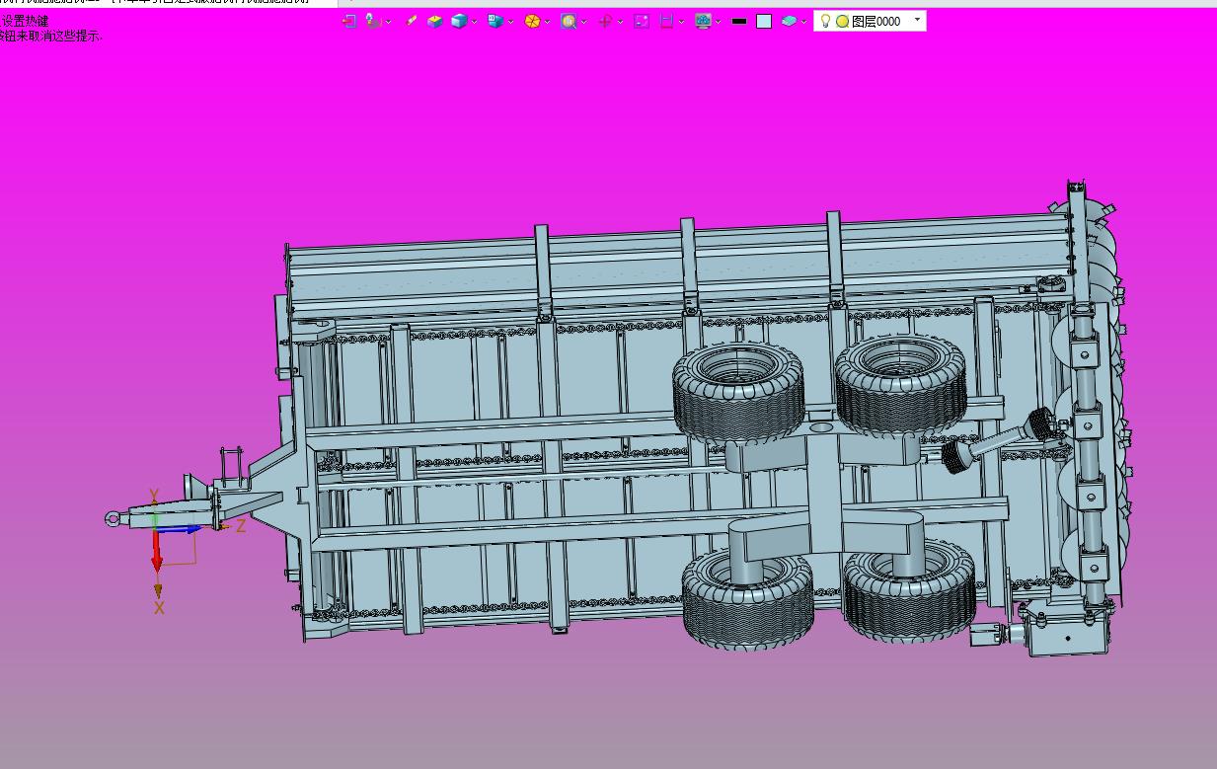The image size is (1217, 769).
Task: Click the 设置热键 hint text
Action: 25,21
